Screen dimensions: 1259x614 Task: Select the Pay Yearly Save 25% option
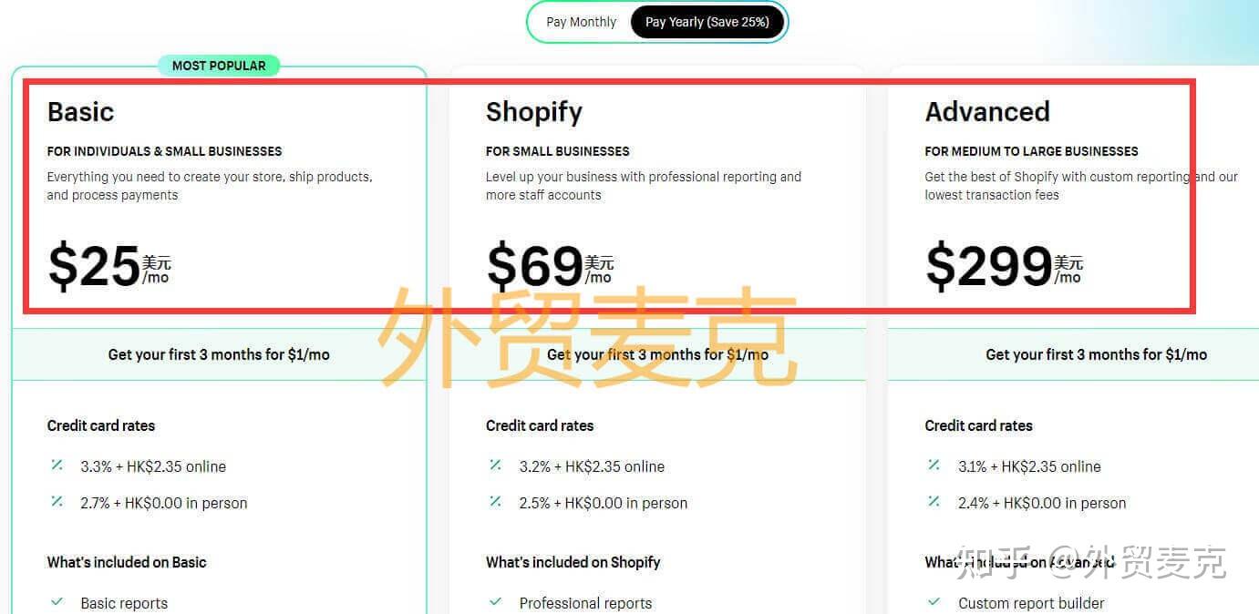tap(708, 21)
